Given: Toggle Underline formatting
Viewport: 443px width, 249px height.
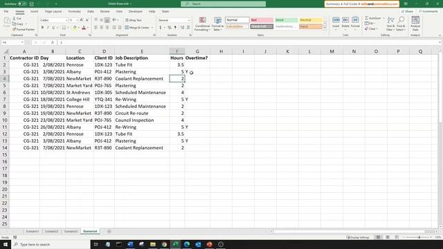Looking at the screenshot, I should [53, 28].
